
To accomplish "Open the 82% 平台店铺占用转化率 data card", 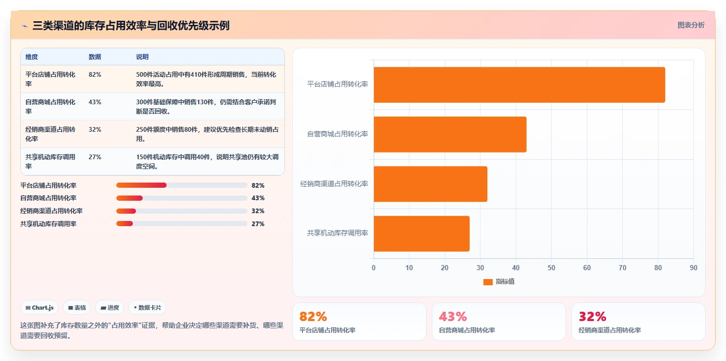I will 359,322.
